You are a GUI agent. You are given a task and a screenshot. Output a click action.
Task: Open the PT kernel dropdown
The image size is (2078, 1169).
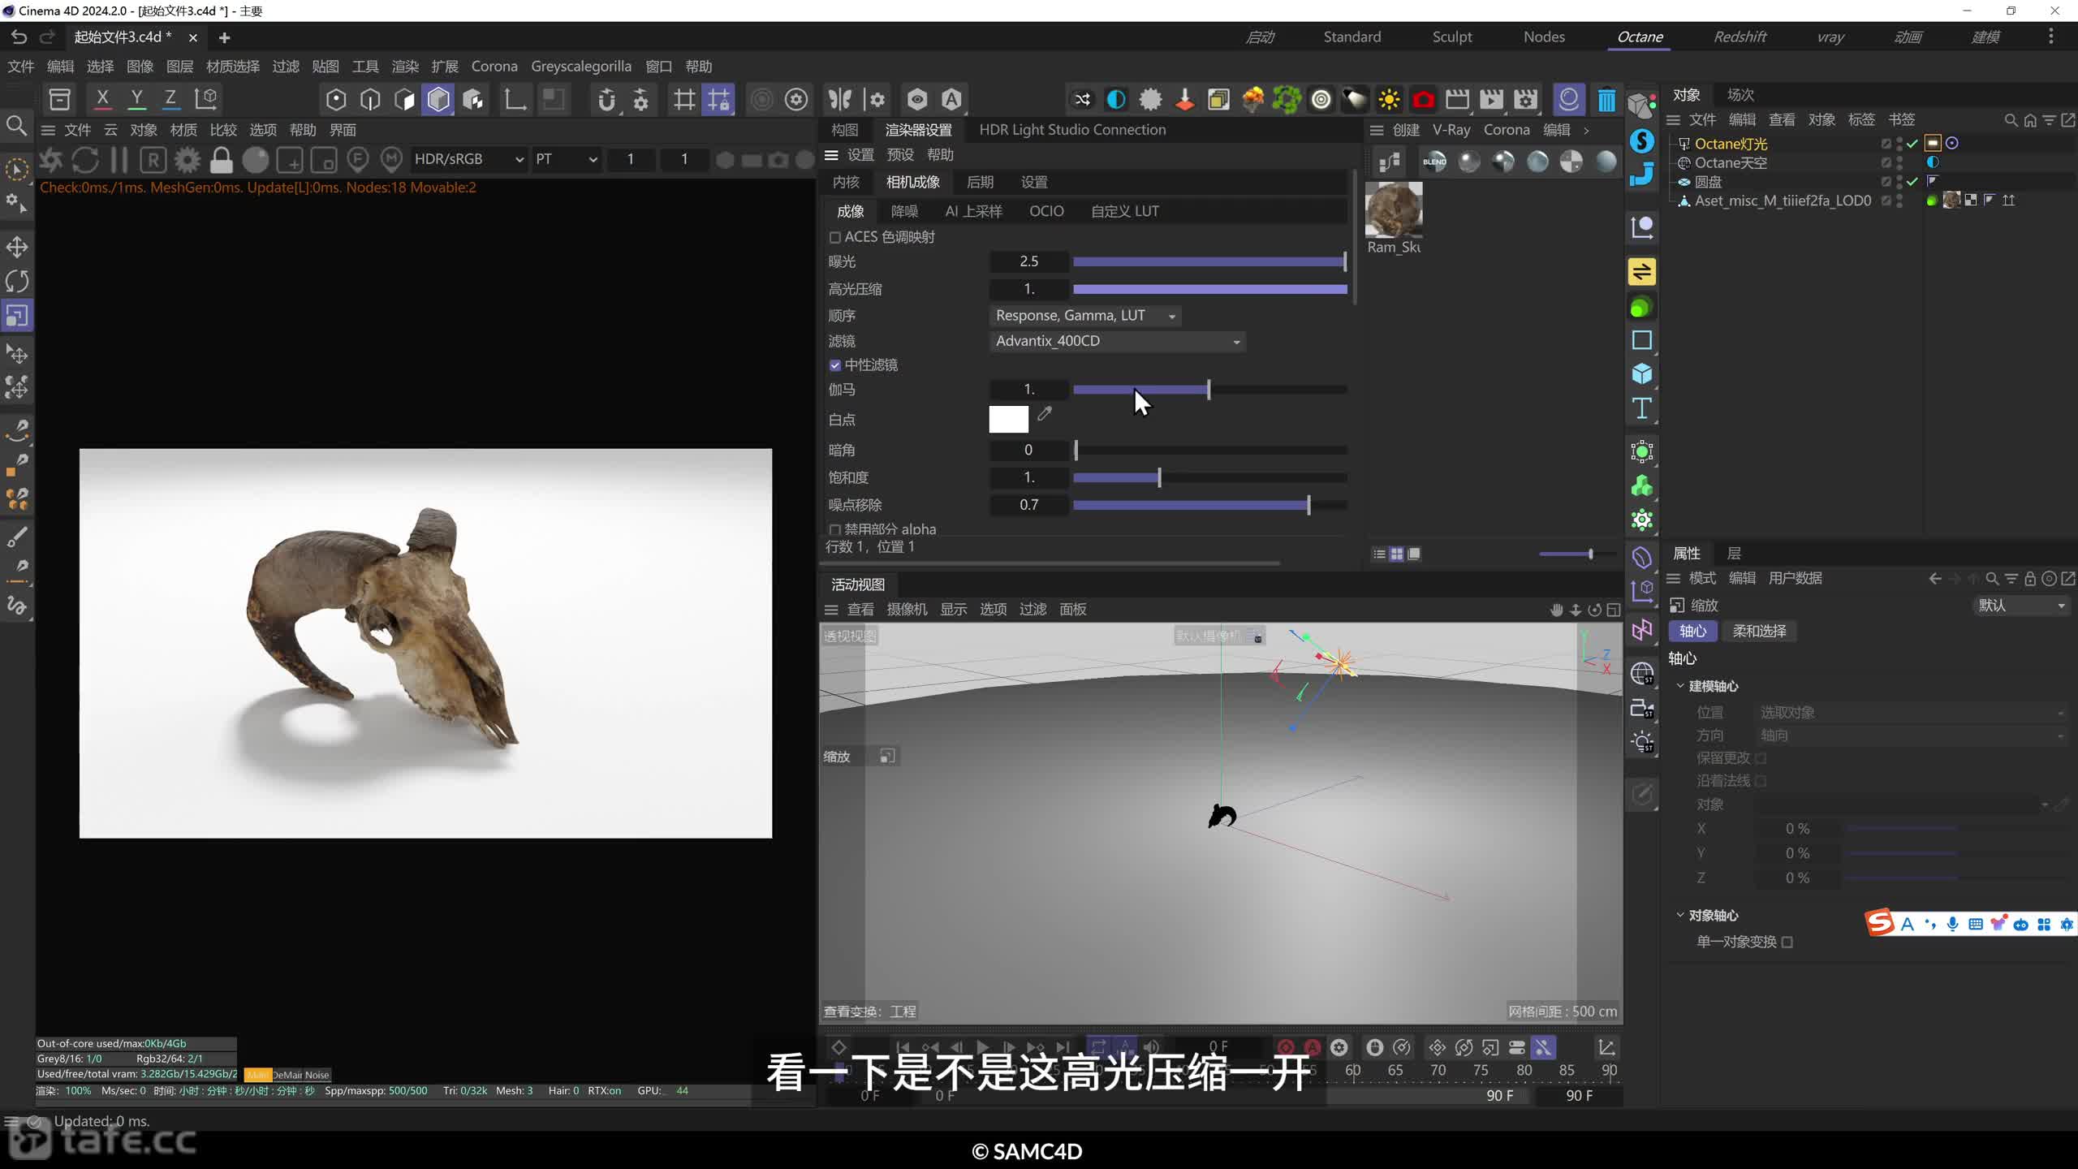pyautogui.click(x=566, y=160)
